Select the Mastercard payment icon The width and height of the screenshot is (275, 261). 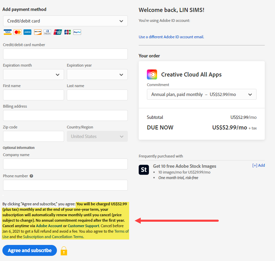17,32
